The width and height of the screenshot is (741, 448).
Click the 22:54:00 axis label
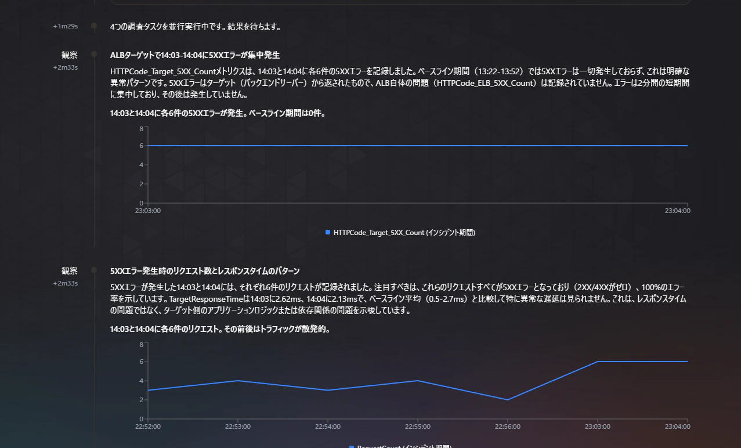click(x=328, y=427)
